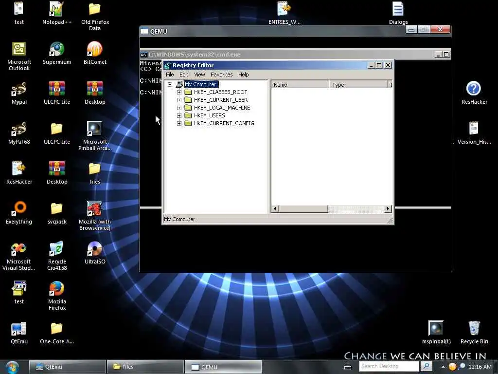This screenshot has width=498, height=374.
Task: Select the HKEY_CLASSES_ROOT key
Action: tap(220, 92)
